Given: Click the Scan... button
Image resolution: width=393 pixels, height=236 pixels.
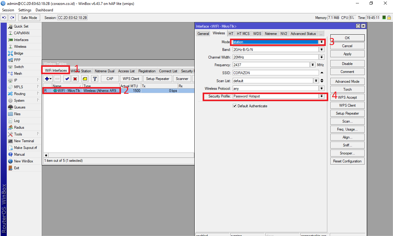Looking at the screenshot, I should 347,121.
